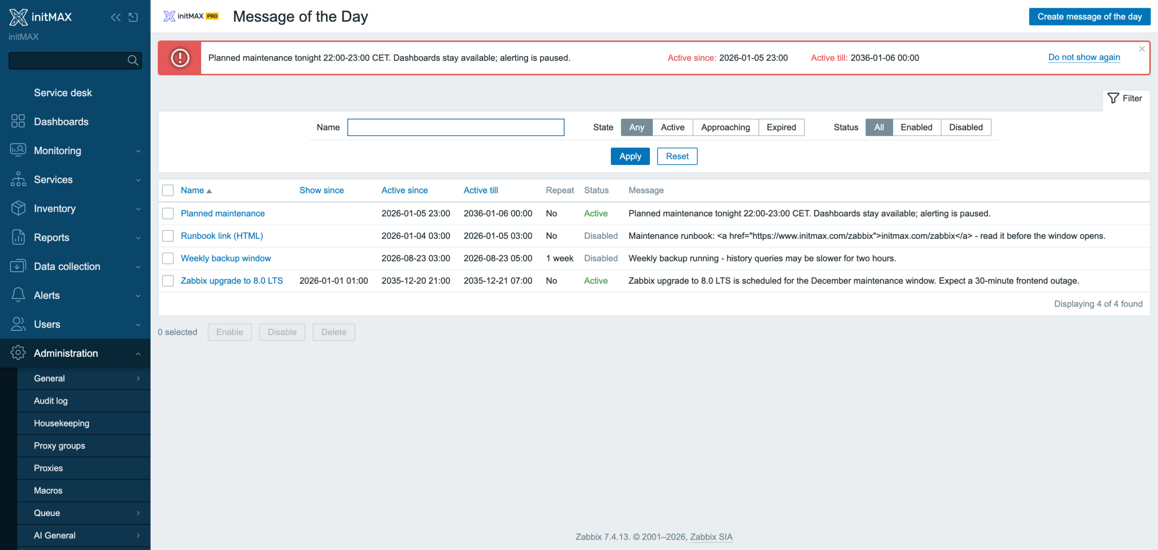Click the Reset filter button
This screenshot has width=1158, height=550.
(x=677, y=156)
